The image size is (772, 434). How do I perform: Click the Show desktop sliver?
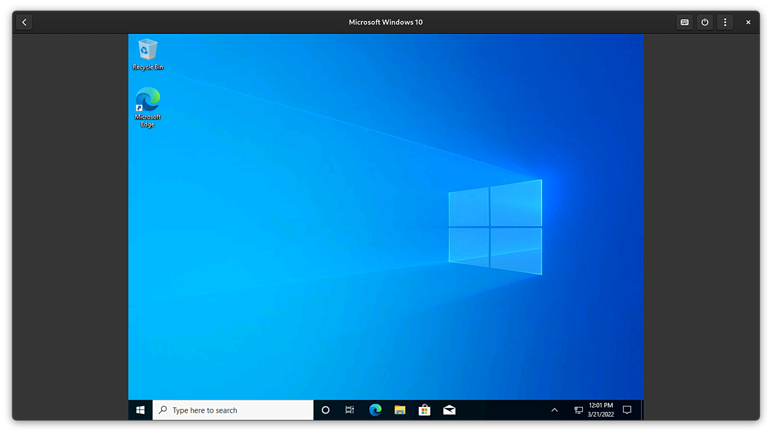point(642,410)
